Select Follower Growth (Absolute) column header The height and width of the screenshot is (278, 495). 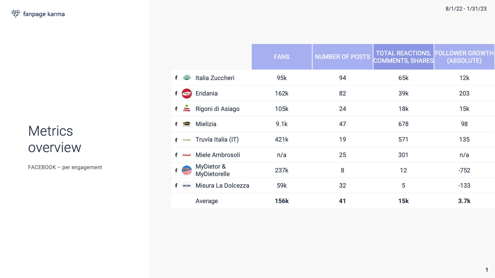click(464, 57)
